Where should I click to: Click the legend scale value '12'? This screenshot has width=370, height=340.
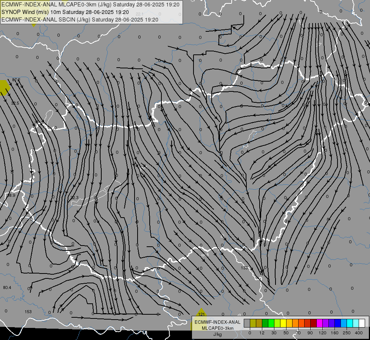coord(262,333)
